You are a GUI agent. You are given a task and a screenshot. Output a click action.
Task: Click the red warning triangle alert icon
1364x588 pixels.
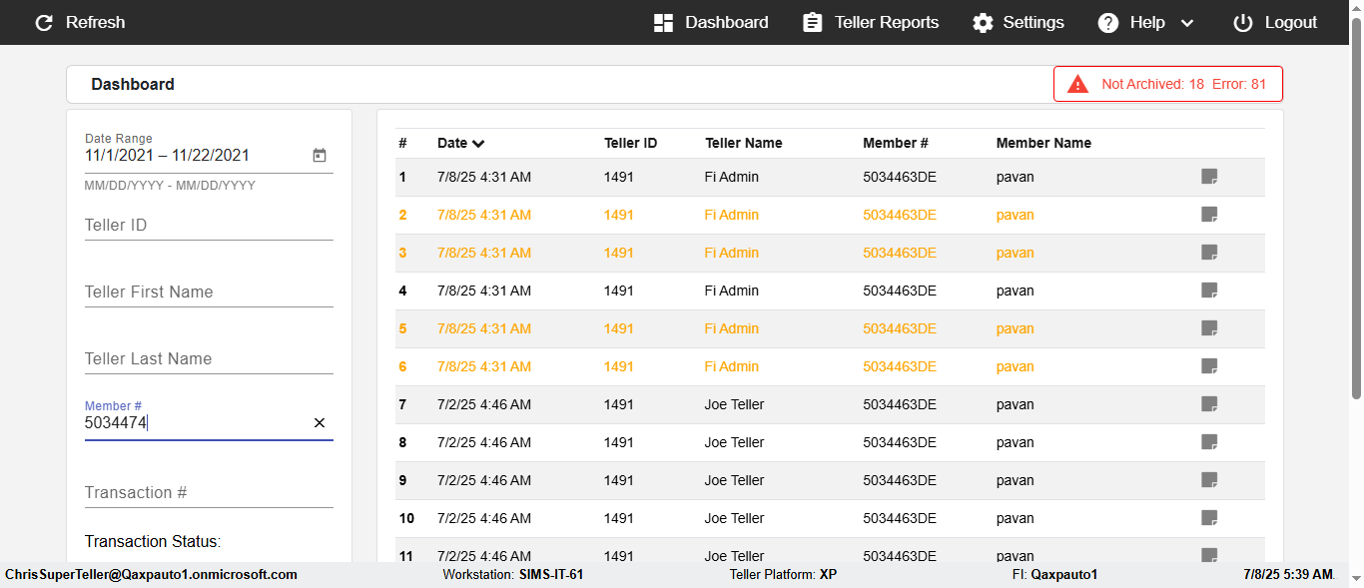1077,85
